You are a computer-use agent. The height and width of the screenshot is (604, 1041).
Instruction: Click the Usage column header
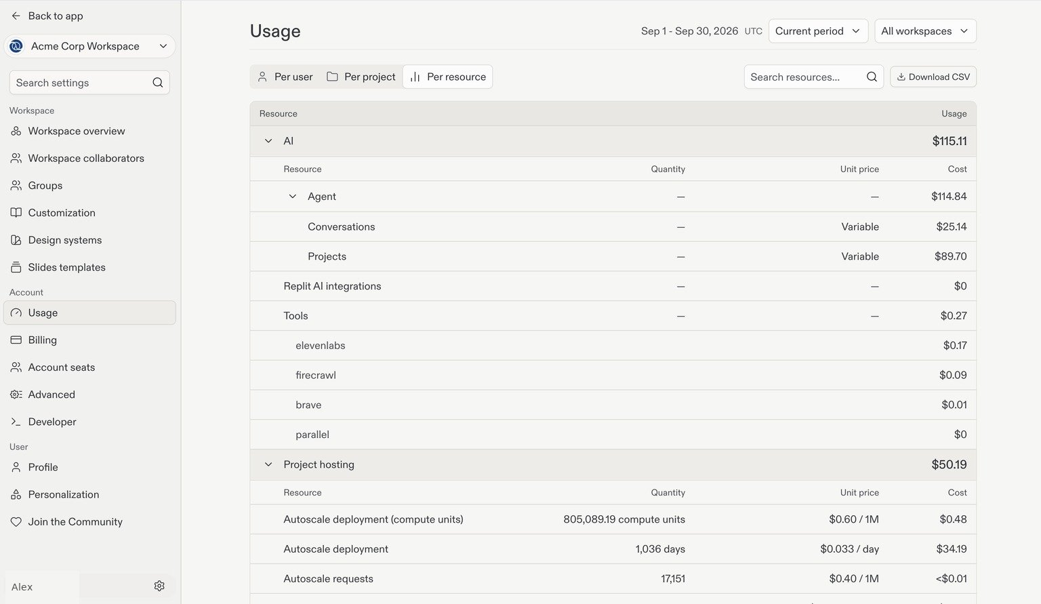coord(954,114)
